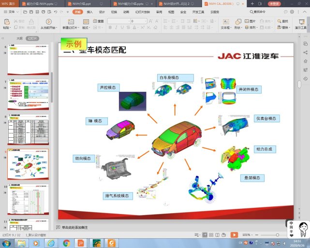Screen dimensions: 310x248
Task: Open the 文件 menu dropdown arrow
Action: click(17, 12)
